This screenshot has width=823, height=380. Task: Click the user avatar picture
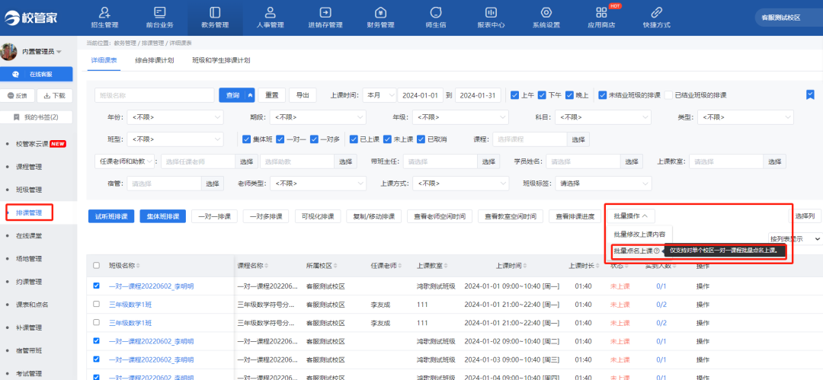click(x=9, y=52)
